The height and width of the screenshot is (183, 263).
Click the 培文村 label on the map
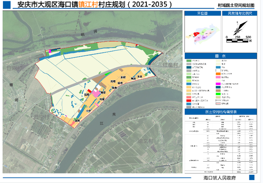coord(145,141)
